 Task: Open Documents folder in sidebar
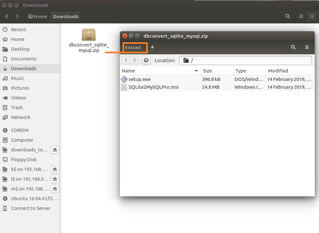(30, 59)
